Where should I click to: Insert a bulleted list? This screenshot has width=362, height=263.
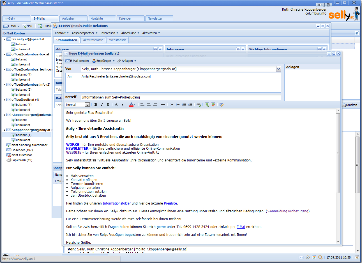177,105
